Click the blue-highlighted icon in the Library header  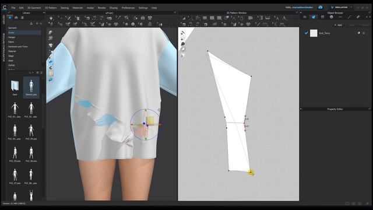point(10,17)
